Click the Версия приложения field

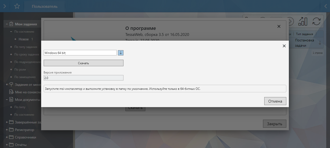[83, 78]
